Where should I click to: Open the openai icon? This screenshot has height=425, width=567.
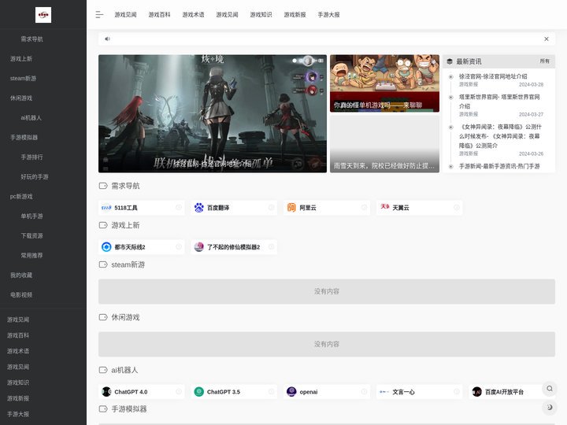[291, 391]
